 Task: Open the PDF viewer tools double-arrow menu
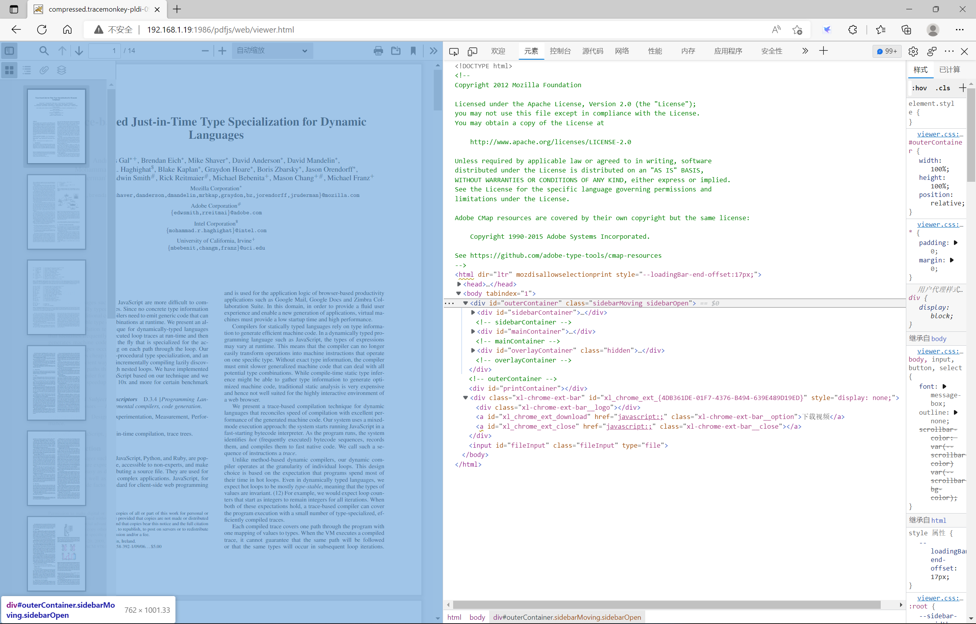pos(433,51)
